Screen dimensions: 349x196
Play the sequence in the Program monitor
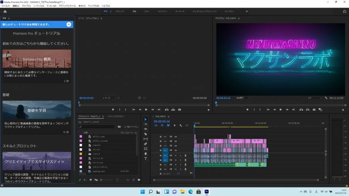[x=281, y=110]
